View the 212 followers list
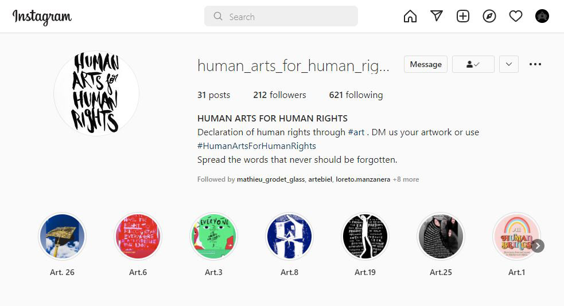Image resolution: width=564 pixels, height=306 pixels. pyautogui.click(x=279, y=95)
